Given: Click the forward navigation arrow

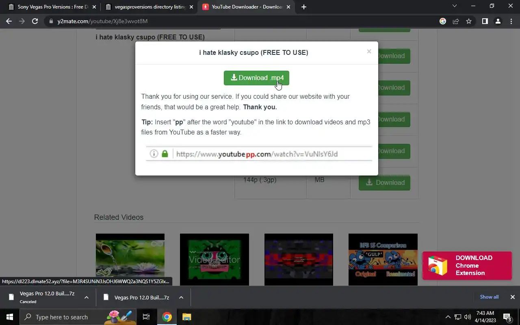Looking at the screenshot, I should click(22, 21).
